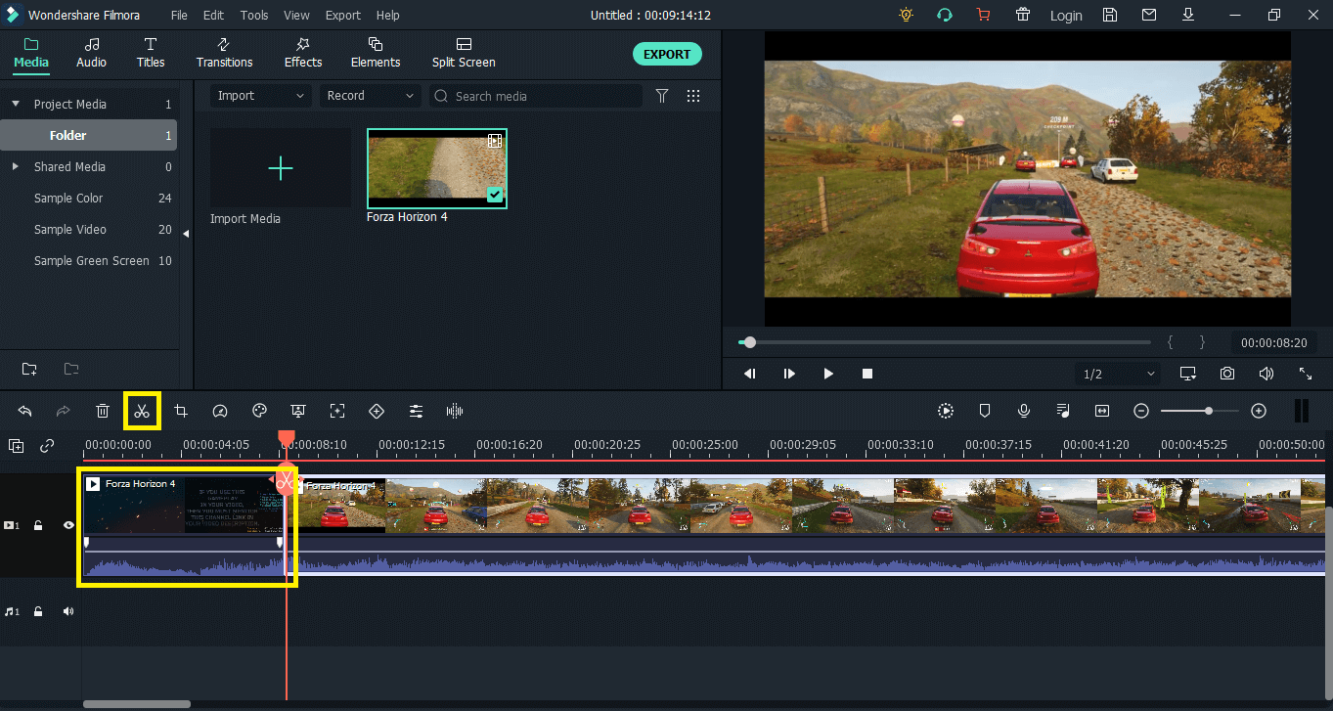Click the timeline zoom slider
Image resolution: width=1333 pixels, height=711 pixels.
click(x=1200, y=411)
